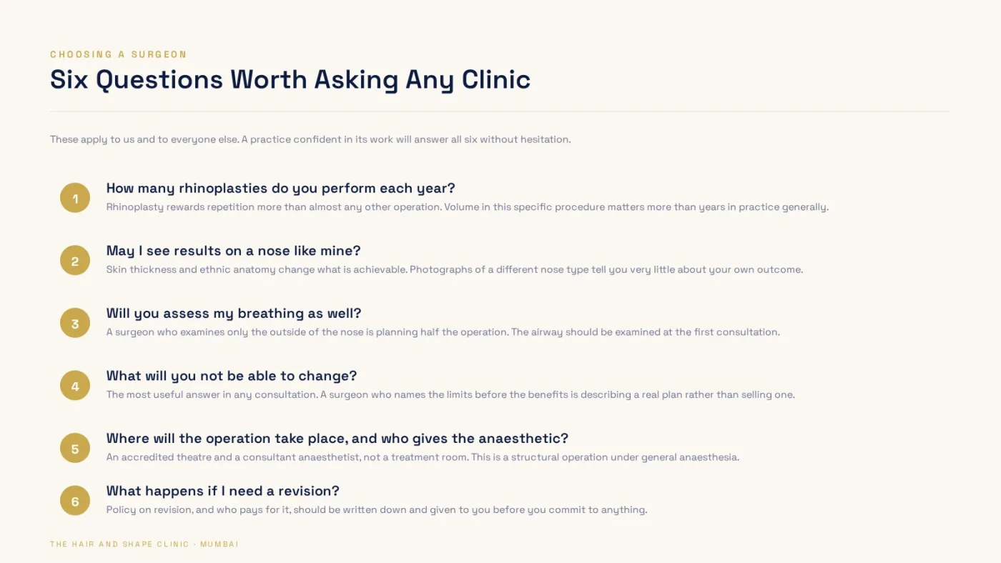Viewport: 1001px width, 563px height.
Task: Click the intro sentence about confident practices
Action: pos(310,139)
